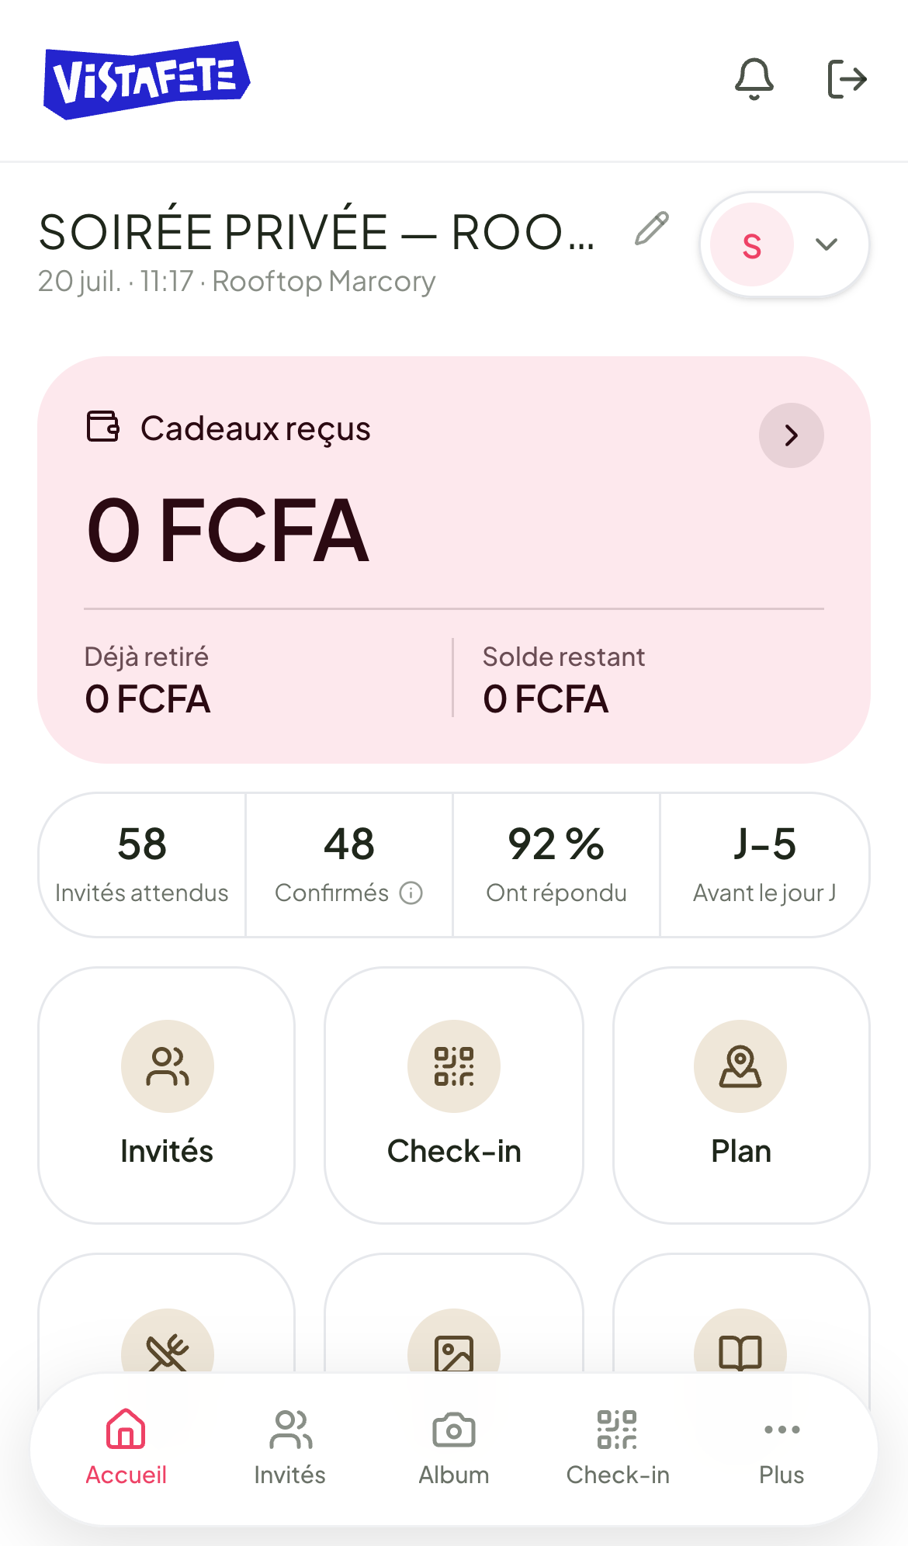
Task: Expand the S account dropdown chevron
Action: tap(827, 244)
